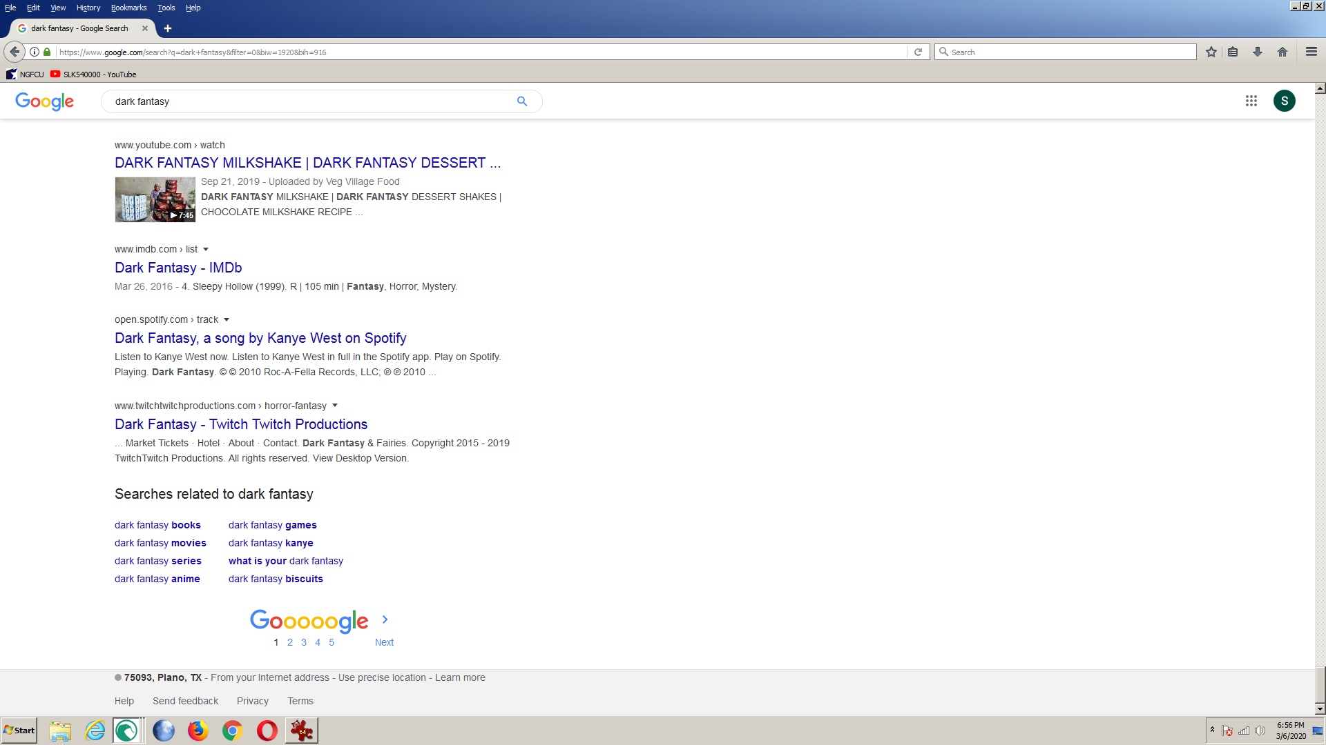
Task: Open Privacy footer link
Action: 253,701
